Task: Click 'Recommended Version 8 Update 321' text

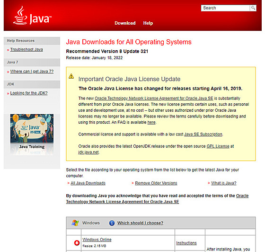Action: point(107,51)
